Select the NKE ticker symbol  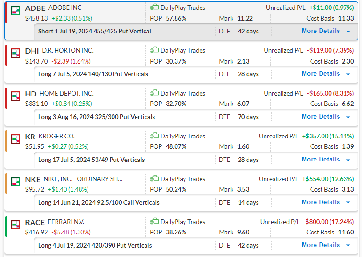coord(32,180)
